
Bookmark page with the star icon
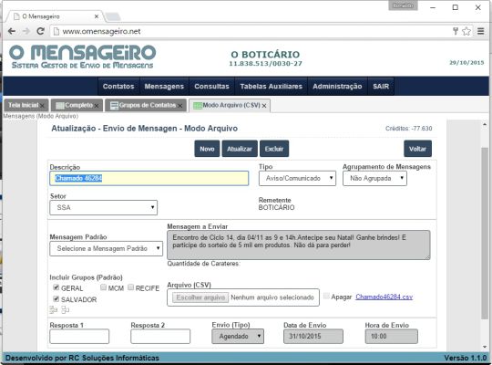tap(466, 31)
